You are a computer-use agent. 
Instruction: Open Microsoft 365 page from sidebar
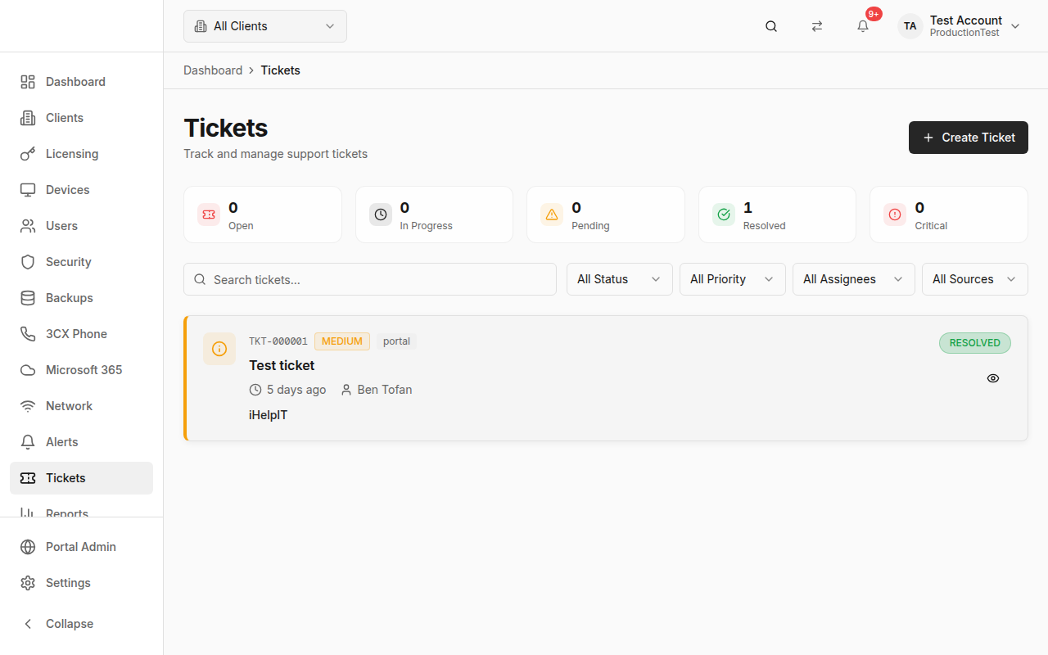[81, 370]
